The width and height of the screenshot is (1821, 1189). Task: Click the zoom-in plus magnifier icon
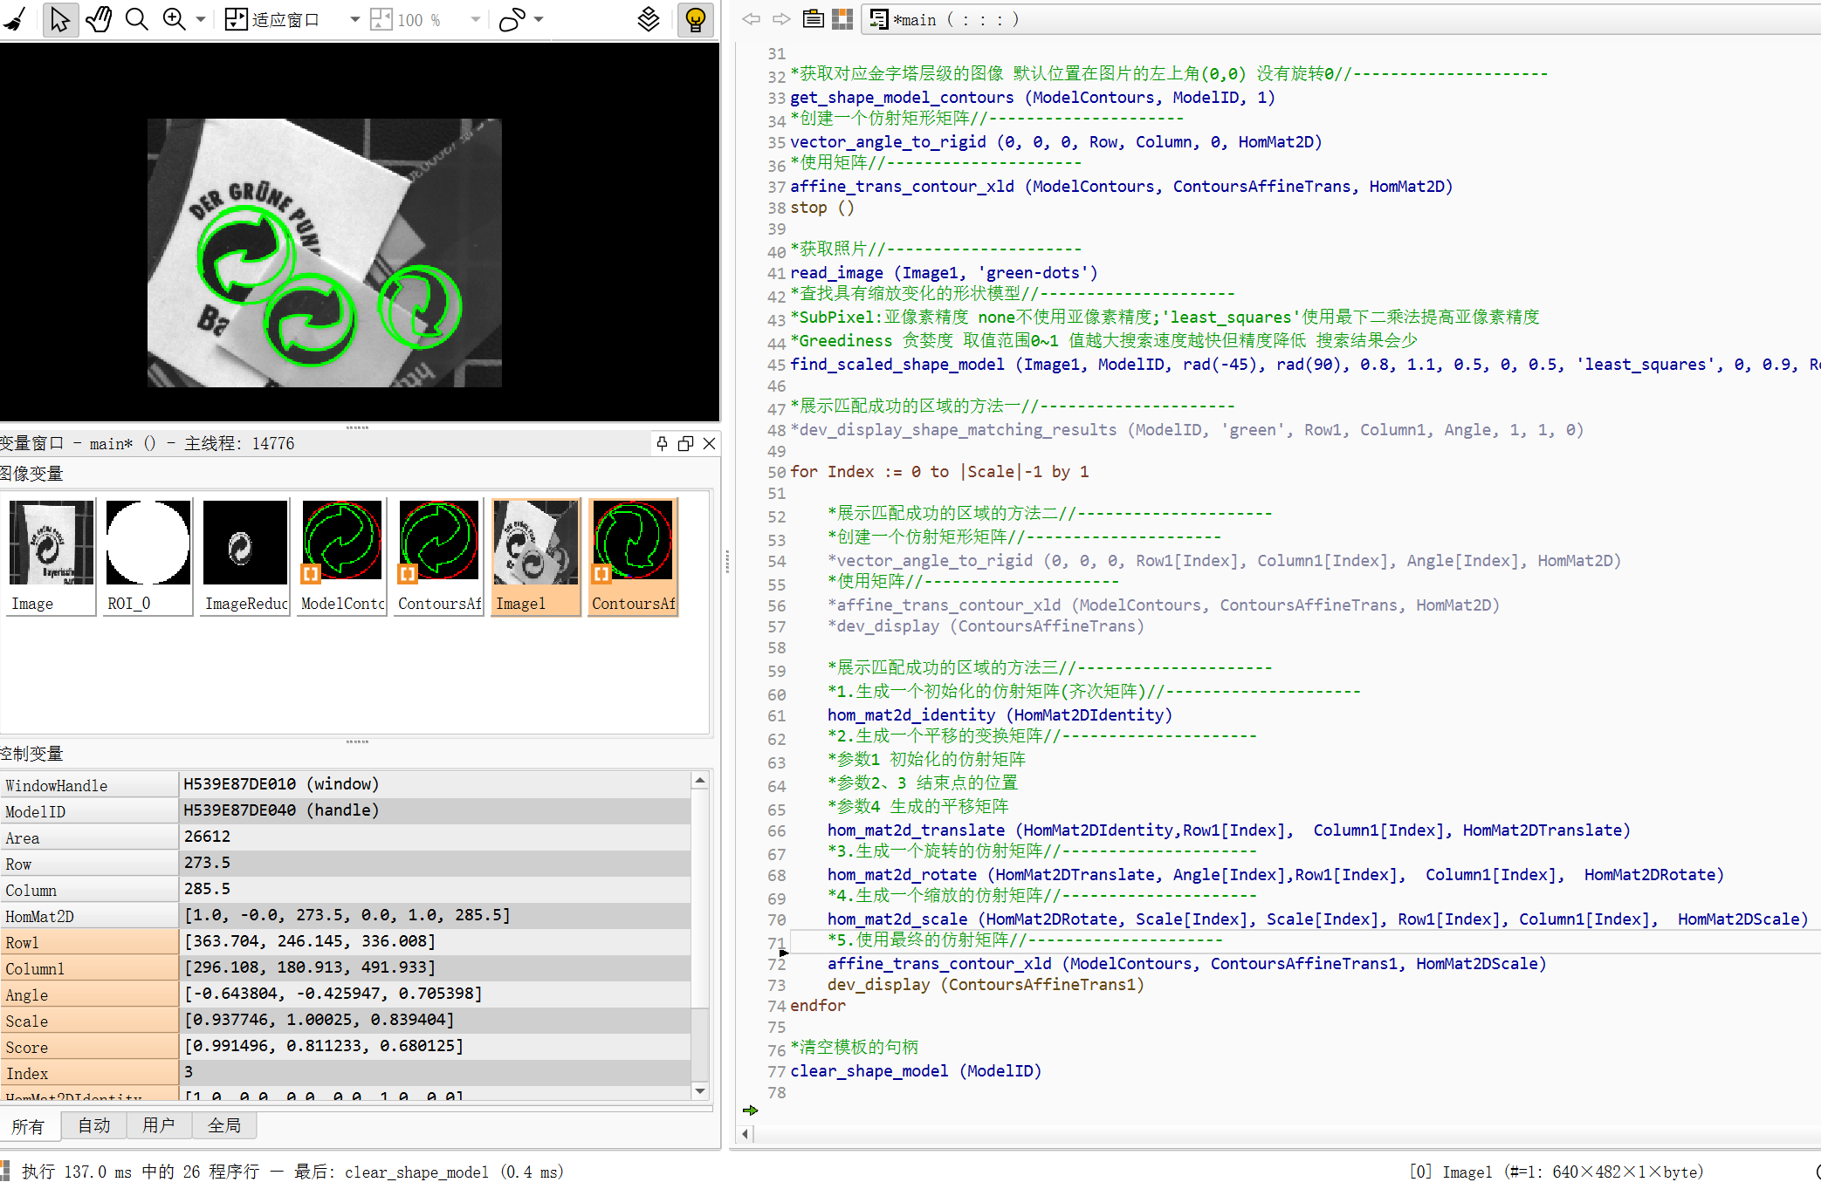click(x=174, y=19)
